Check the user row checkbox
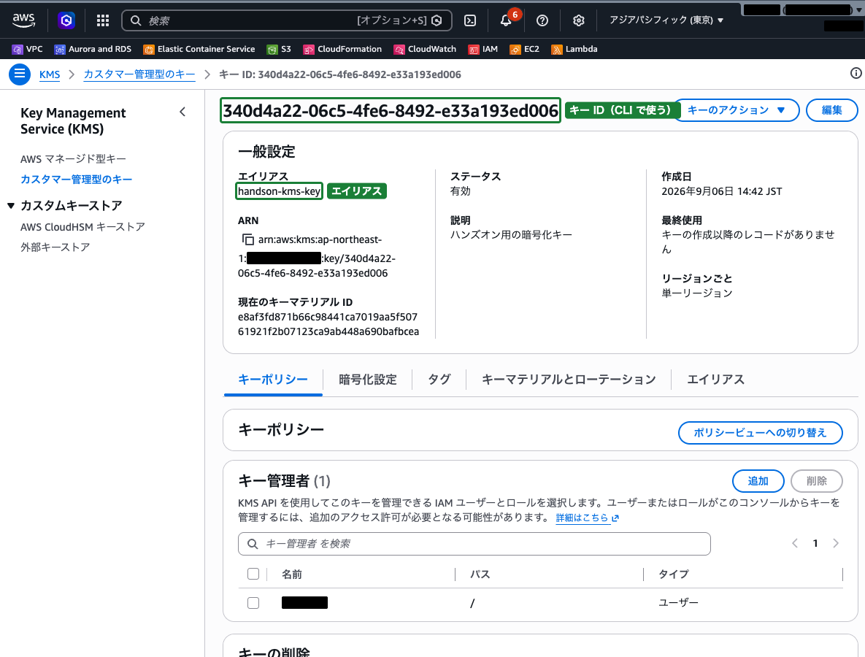The width and height of the screenshot is (865, 657). [x=253, y=602]
